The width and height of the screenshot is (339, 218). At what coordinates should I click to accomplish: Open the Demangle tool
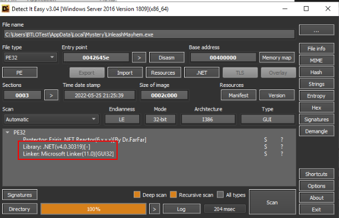pos(316,131)
